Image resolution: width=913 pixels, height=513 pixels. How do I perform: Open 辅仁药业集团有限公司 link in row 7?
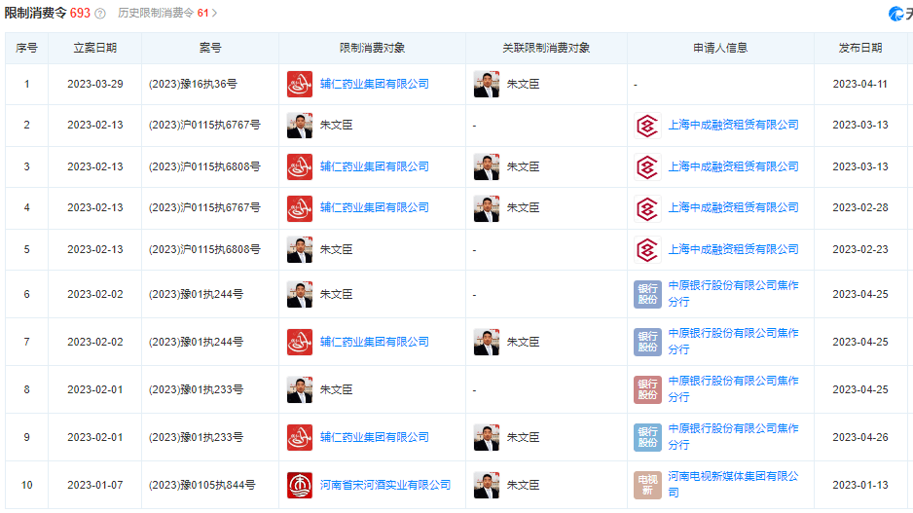point(375,342)
